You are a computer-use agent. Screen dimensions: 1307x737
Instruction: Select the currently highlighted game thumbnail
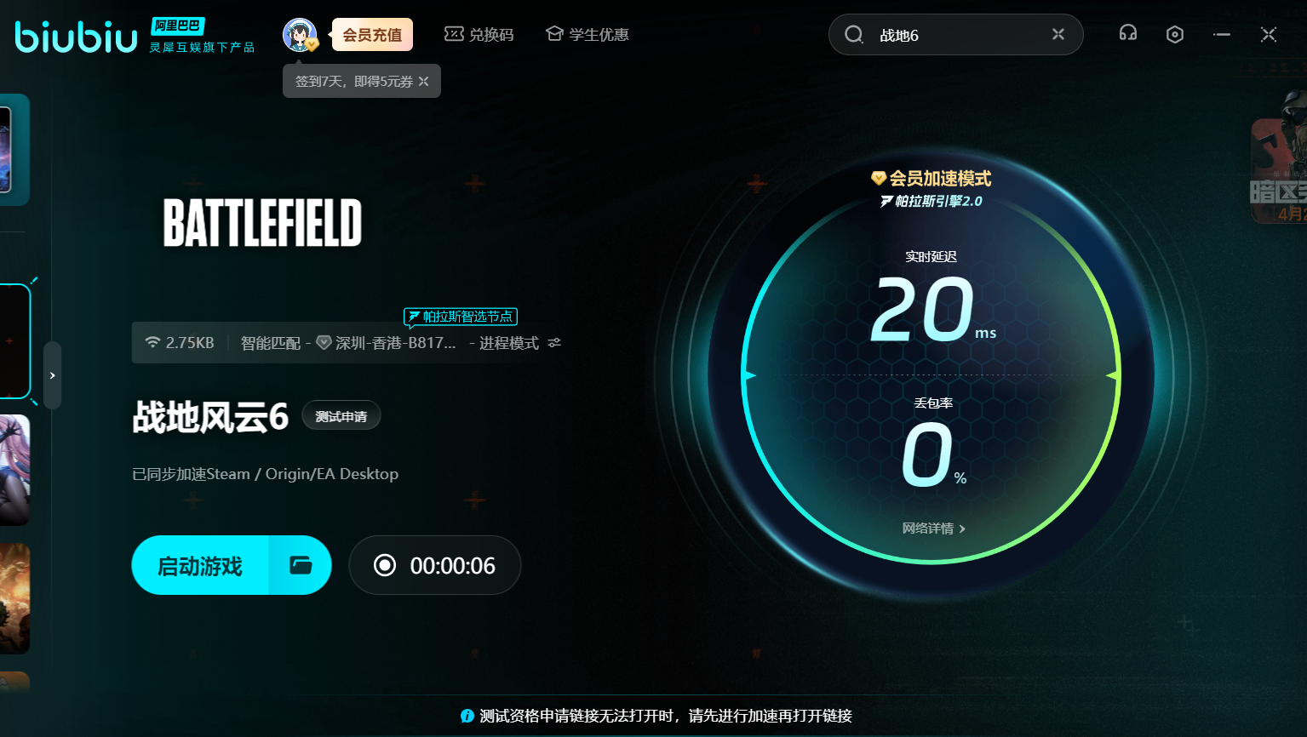point(15,341)
